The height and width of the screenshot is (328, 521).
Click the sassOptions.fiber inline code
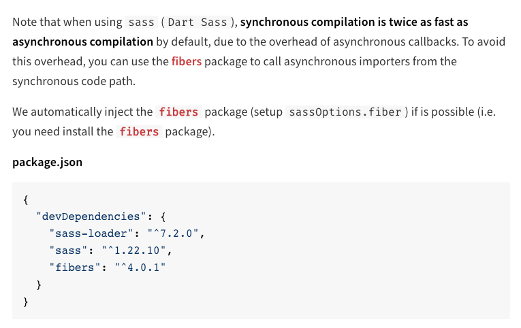[345, 112]
